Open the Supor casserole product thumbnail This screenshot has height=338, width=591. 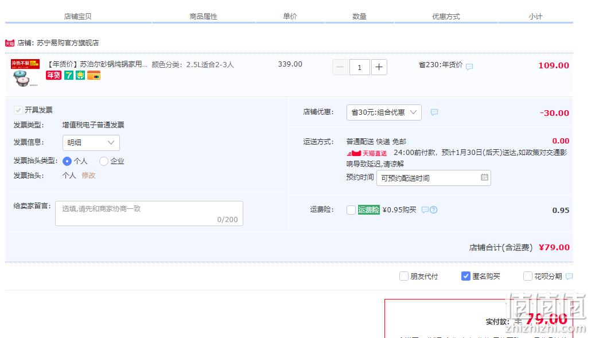click(x=25, y=73)
